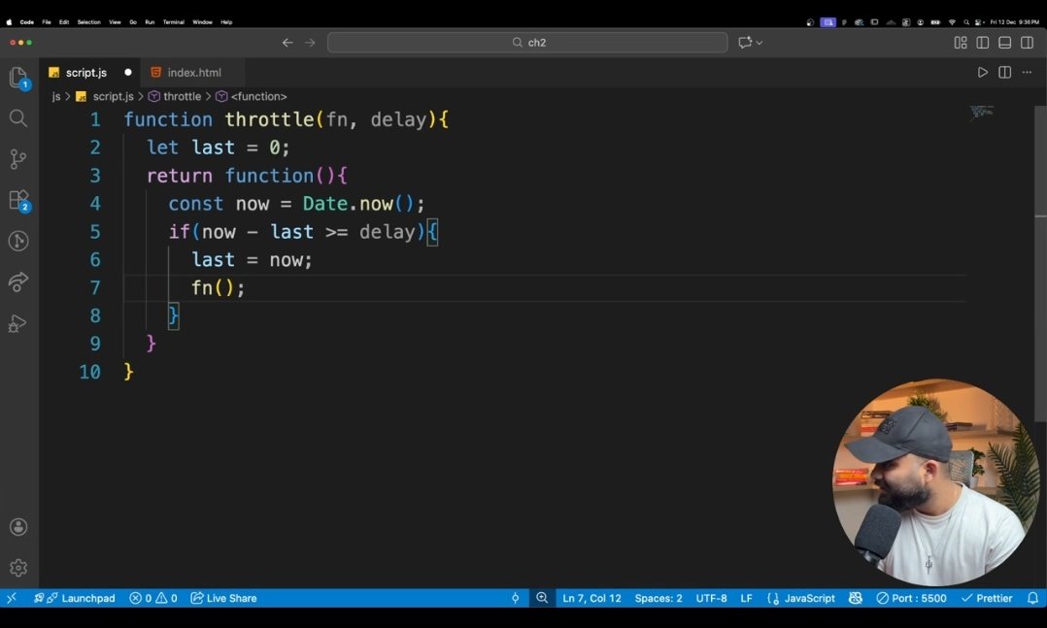This screenshot has height=628, width=1047.
Task: Click the Prettier status item
Action: (987, 598)
